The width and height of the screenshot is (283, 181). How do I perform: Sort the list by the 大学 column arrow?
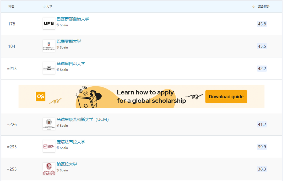[44, 7]
